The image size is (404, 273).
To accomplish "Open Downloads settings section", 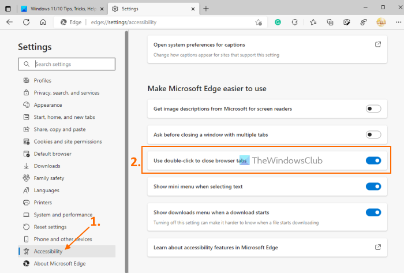I will 66,166.
